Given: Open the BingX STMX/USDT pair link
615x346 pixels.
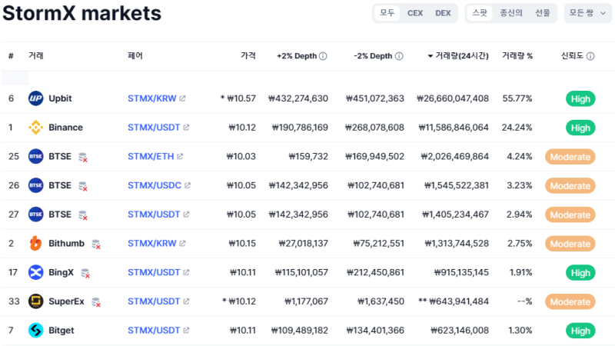Looking at the screenshot, I should 154,273.
